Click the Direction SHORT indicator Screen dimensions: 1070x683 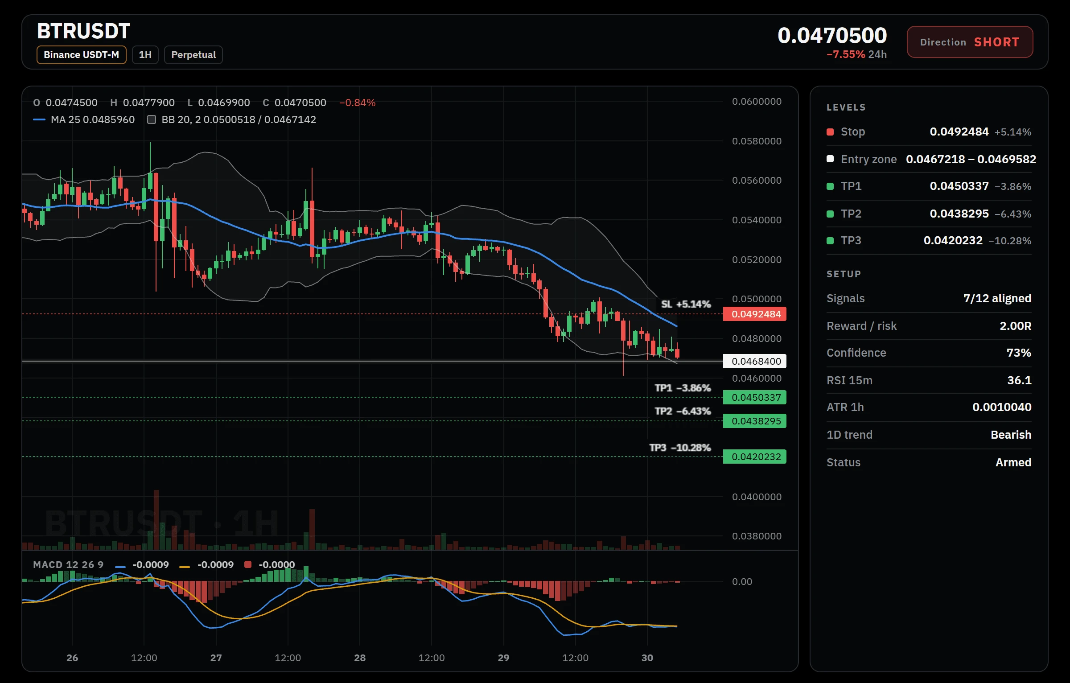(x=970, y=42)
